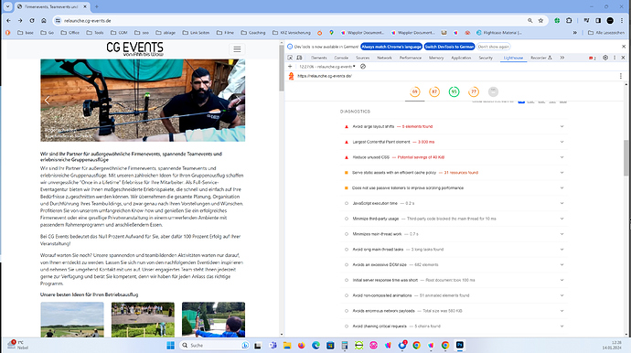631x353 pixels.
Task: Switch to the Network tab
Action: (x=384, y=58)
